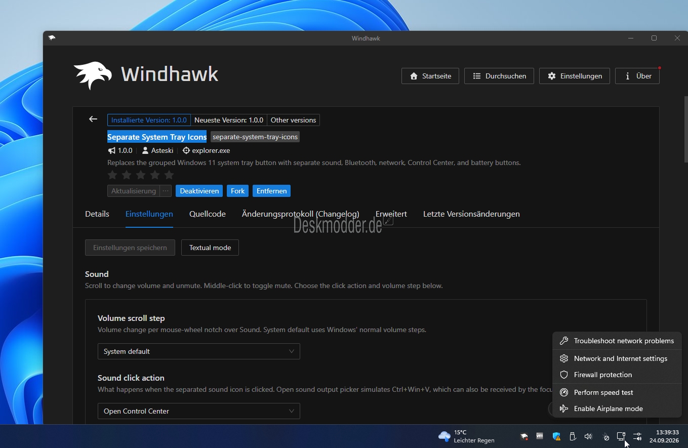Viewport: 688px width, 448px height.
Task: Expand the Volume scroll step dropdown
Action: click(x=198, y=351)
